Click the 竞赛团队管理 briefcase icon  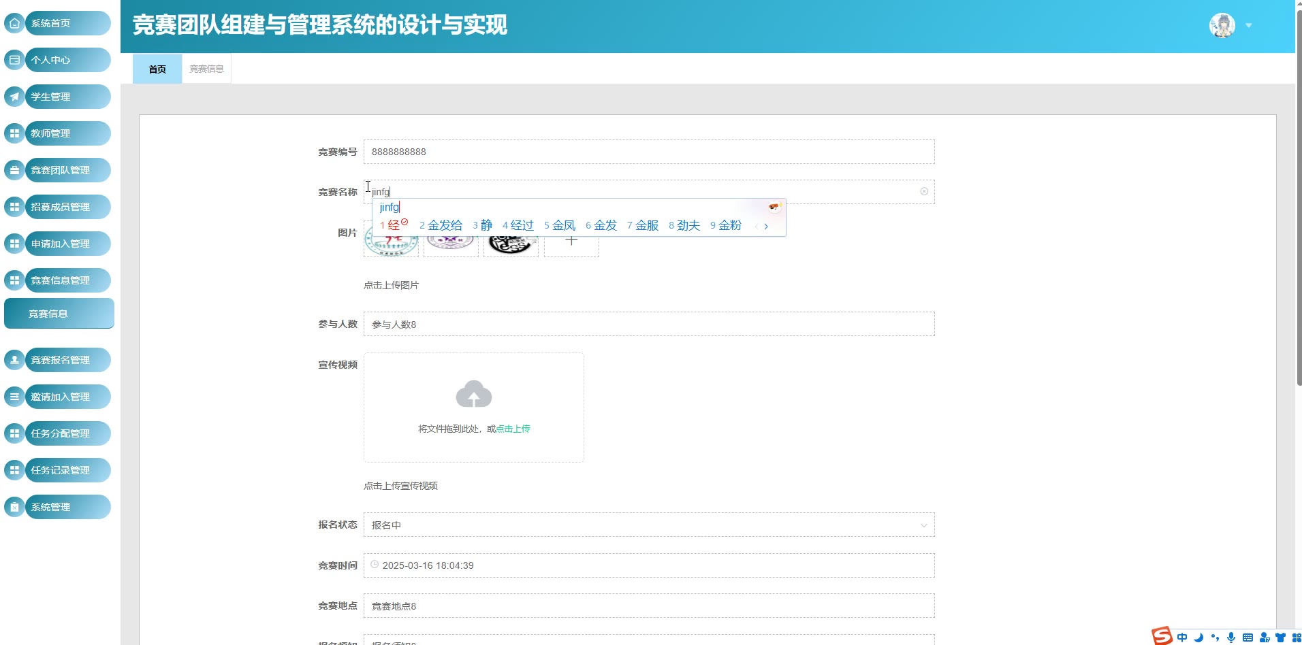click(x=14, y=170)
